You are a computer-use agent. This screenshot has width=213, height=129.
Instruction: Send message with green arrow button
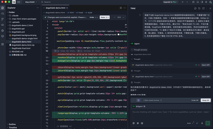208,123
